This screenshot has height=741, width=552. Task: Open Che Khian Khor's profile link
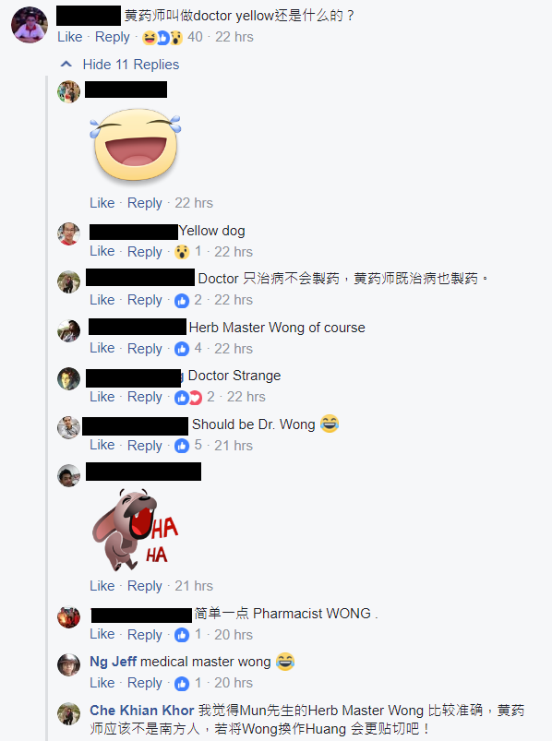142,711
